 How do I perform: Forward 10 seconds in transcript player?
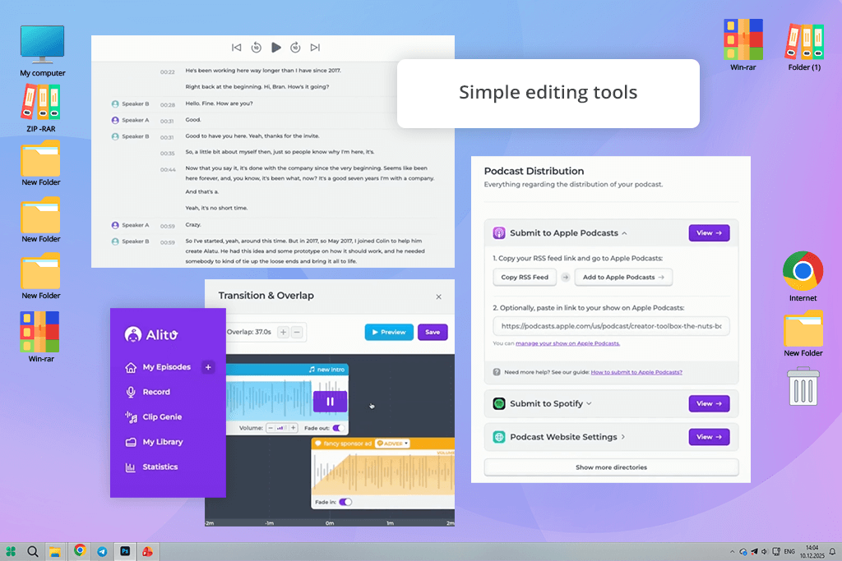pyautogui.click(x=295, y=48)
